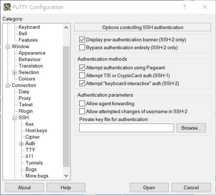The height and width of the screenshot is (195, 216).
Task: Select the SSH category label
Action: pyautogui.click(x=24, y=117)
